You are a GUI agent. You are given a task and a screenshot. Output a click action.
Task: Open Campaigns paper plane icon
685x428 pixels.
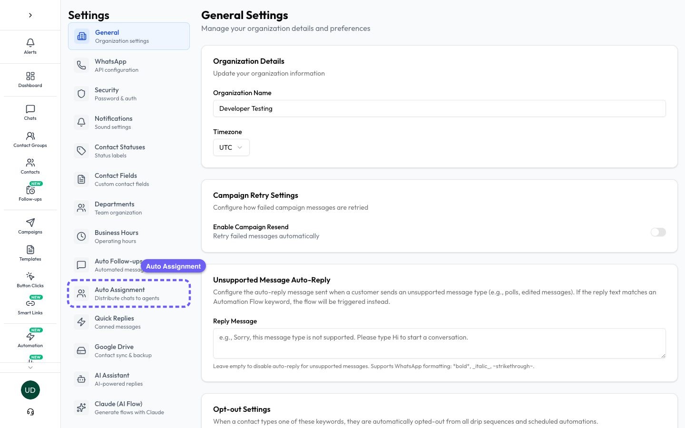tap(30, 223)
